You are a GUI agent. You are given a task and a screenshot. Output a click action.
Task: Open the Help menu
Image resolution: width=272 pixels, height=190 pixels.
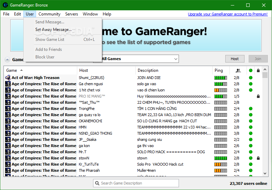107,14
